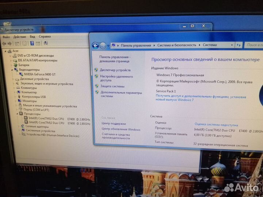Click the blue Back button in System window

tap(96, 45)
